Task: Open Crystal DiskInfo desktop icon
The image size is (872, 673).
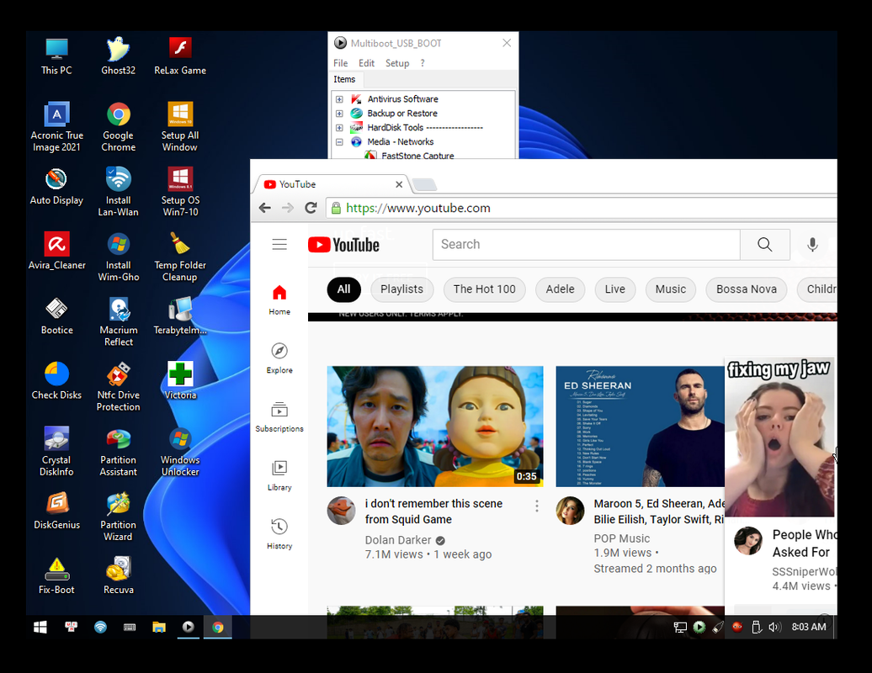Action: pyautogui.click(x=56, y=452)
